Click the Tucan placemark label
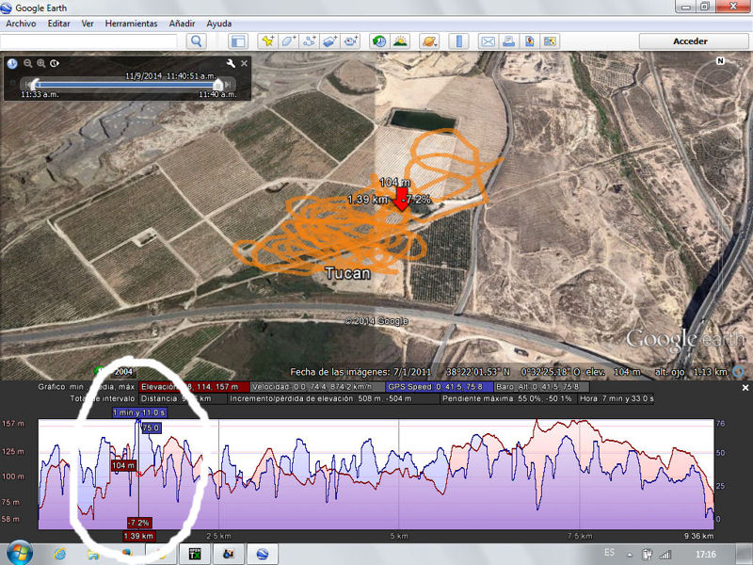 click(347, 273)
